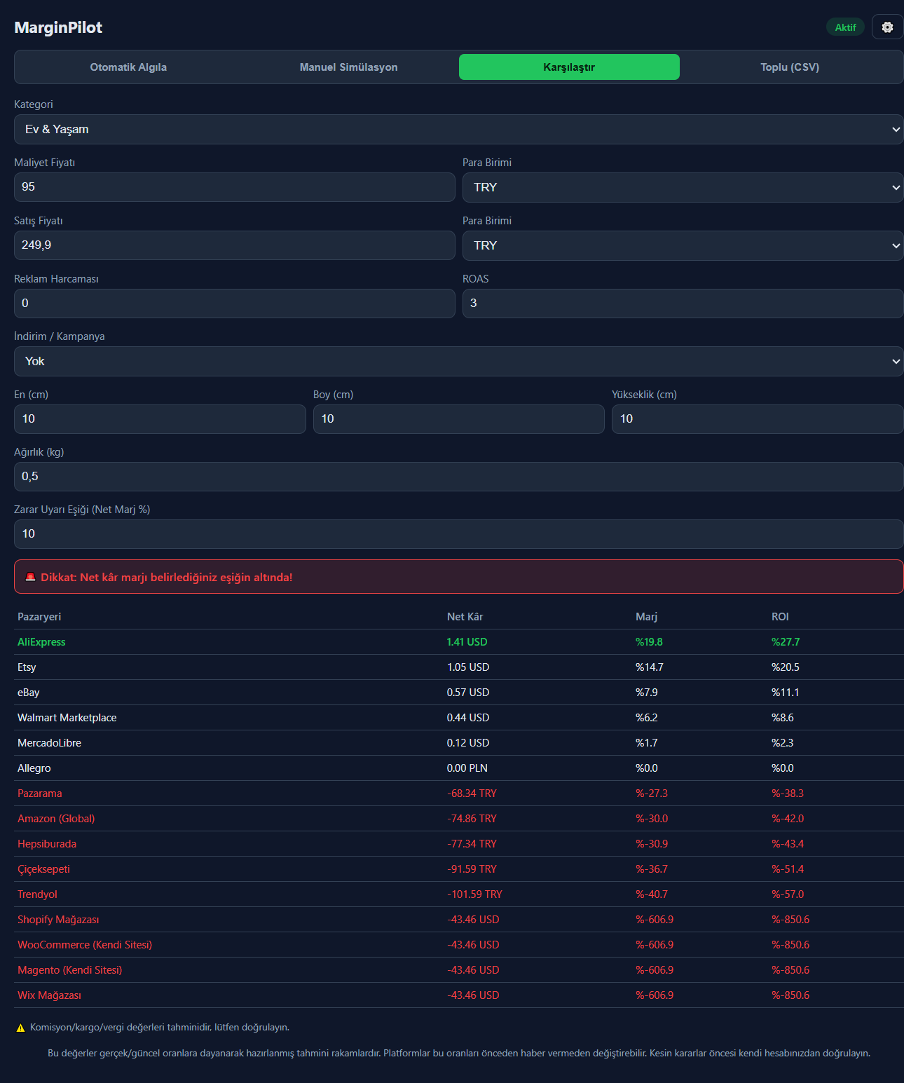Click into the Satış Fiyatı field

(x=235, y=245)
